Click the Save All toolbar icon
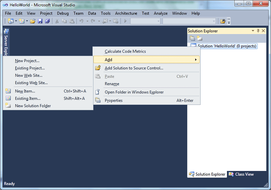 tap(47, 21)
